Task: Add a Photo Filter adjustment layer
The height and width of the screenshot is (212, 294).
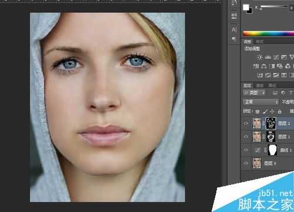Action: (x=280, y=66)
